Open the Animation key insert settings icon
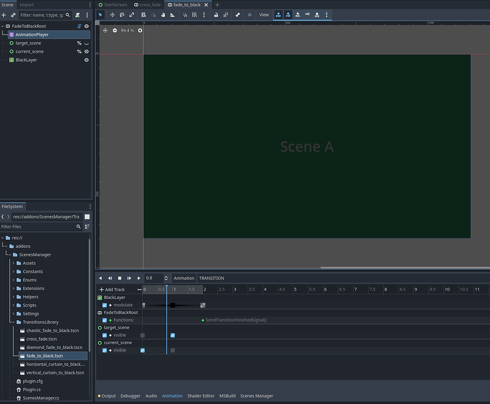The height and width of the screenshot is (404, 490). click(x=327, y=15)
